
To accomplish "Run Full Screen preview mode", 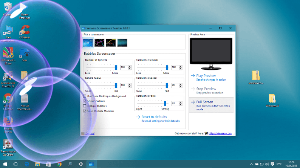I will (211, 105).
